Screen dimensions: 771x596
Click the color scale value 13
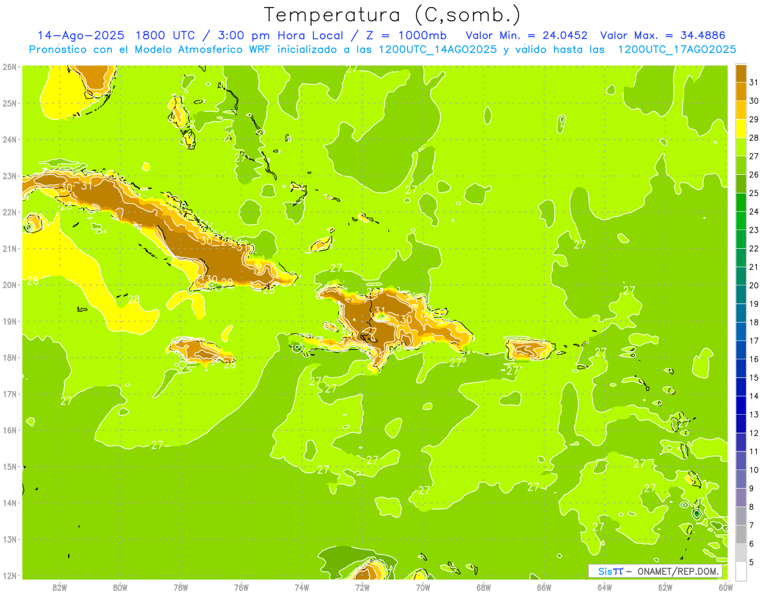point(754,415)
